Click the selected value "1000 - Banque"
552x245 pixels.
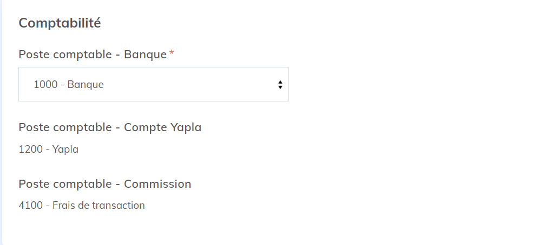(69, 85)
